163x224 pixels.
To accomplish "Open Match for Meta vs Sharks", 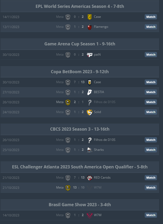I will click(x=151, y=150).
